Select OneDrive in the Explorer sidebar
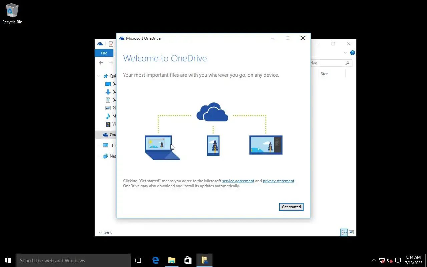Image resolution: width=427 pixels, height=267 pixels. click(109, 135)
